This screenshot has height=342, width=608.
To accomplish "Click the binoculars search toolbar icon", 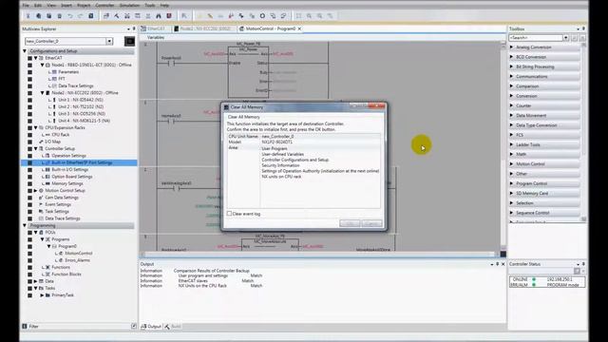I will point(159,16).
